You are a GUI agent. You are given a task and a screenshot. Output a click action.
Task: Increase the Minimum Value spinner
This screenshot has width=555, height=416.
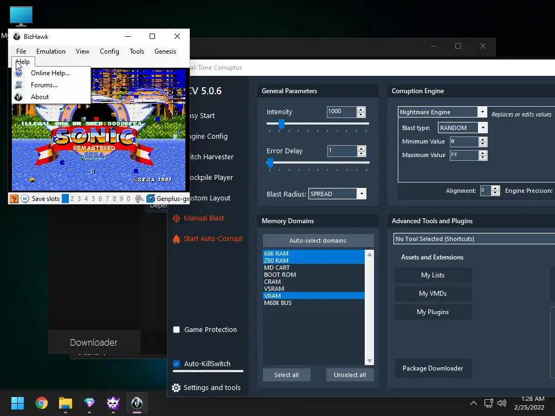coord(483,139)
